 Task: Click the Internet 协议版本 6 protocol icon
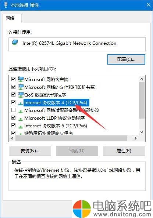click(21, 126)
